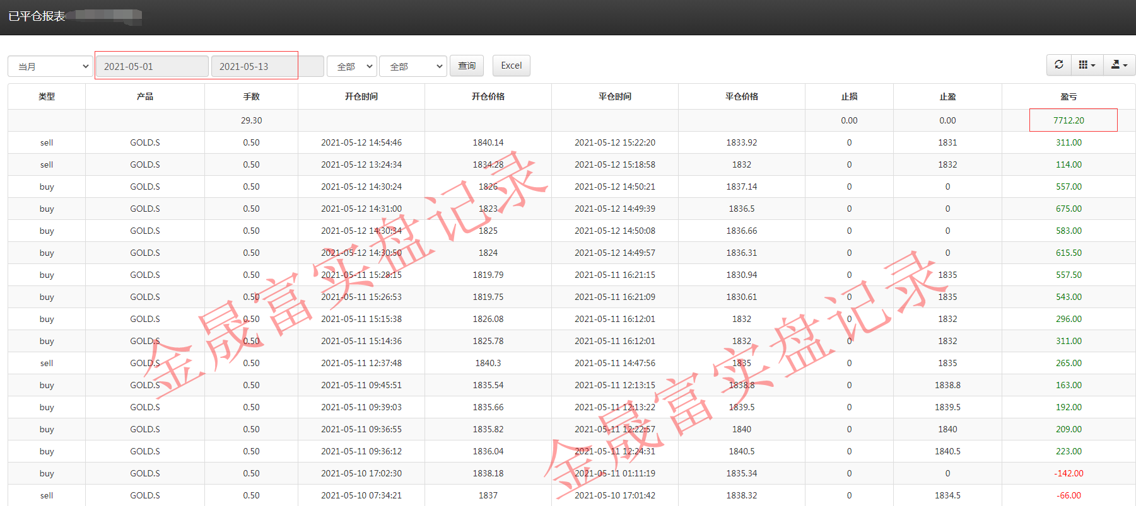Click the 开仓价格 column header
Image resolution: width=1136 pixels, height=506 pixels.
(488, 96)
